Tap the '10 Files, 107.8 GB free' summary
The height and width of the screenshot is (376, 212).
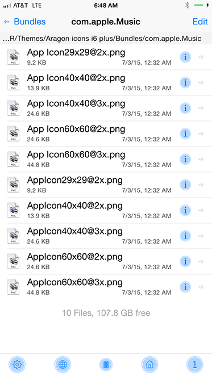point(106,313)
